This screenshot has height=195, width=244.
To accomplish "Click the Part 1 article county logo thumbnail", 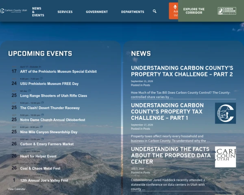I will [x=225, y=113].
